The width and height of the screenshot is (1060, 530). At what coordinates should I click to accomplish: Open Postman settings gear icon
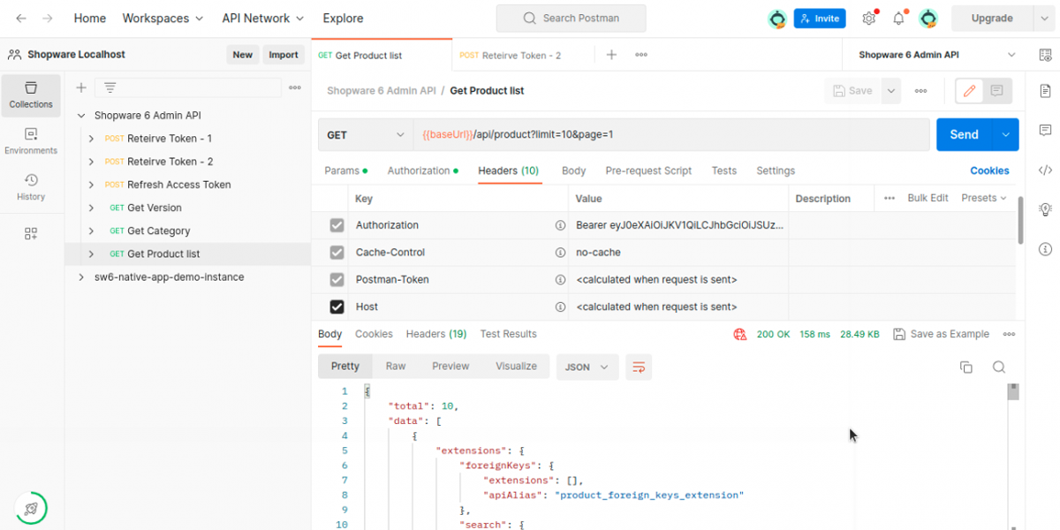pyautogui.click(x=869, y=18)
